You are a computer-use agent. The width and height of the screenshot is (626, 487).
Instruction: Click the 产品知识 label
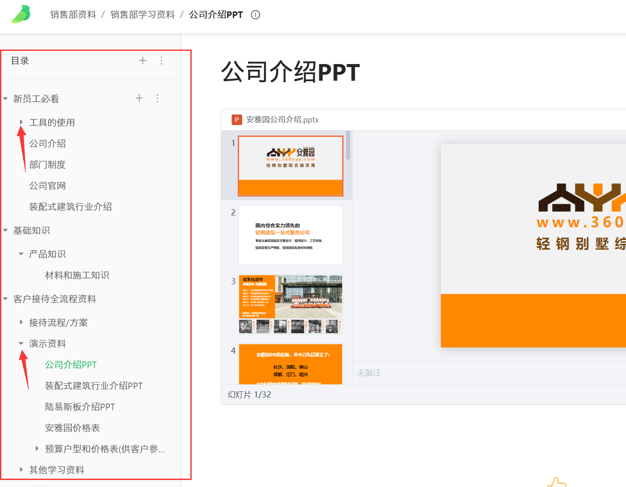pos(47,254)
